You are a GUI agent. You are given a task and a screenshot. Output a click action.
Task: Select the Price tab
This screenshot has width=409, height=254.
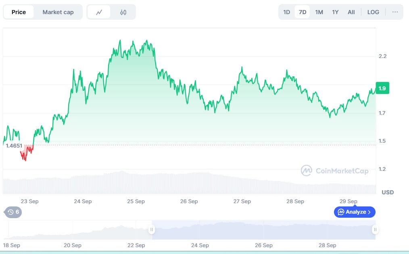(x=19, y=12)
